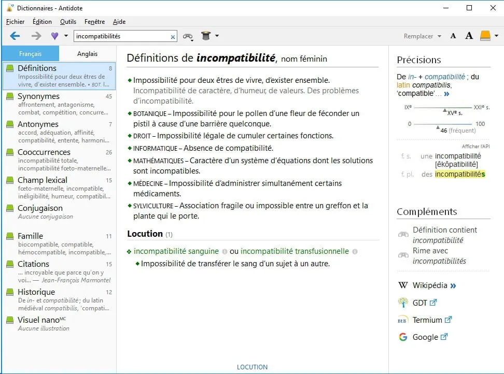Clear the search field with X
Viewport: 504px width, 374px height.
click(x=173, y=37)
